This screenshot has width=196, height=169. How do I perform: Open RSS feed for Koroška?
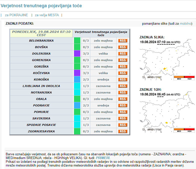(123, 80)
